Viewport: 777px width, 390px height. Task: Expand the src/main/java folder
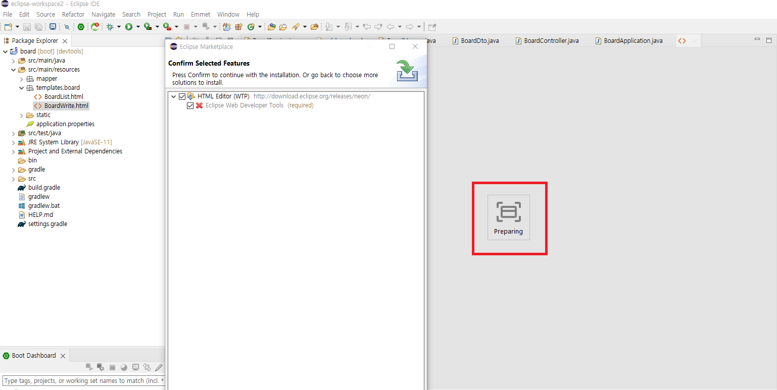[14, 61]
